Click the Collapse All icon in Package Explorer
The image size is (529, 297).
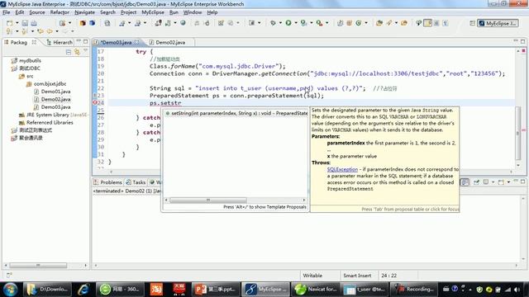tap(69, 52)
